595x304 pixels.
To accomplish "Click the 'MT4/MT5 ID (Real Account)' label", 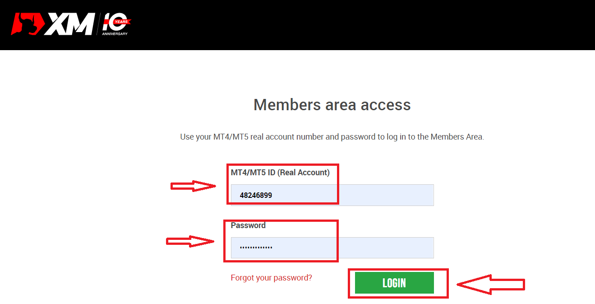I will [280, 172].
